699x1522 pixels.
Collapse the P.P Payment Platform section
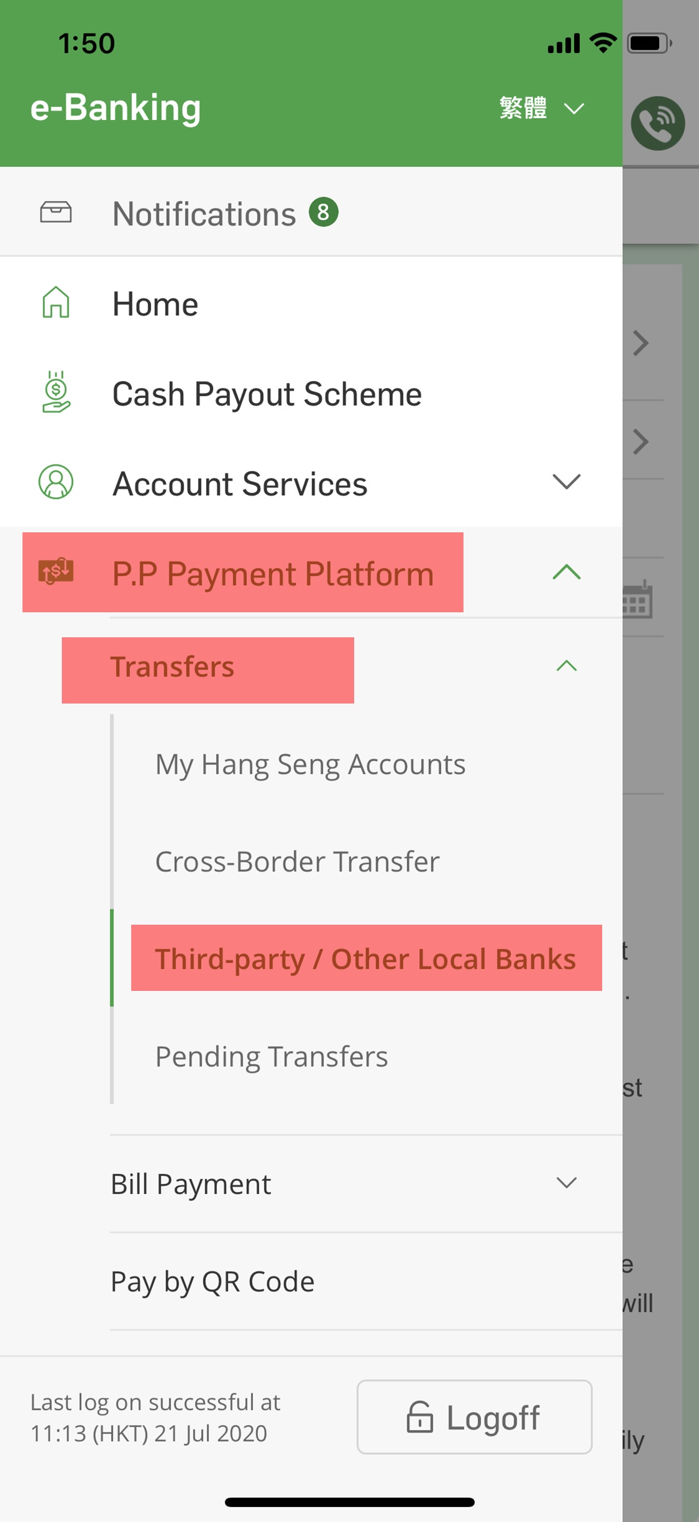point(567,572)
